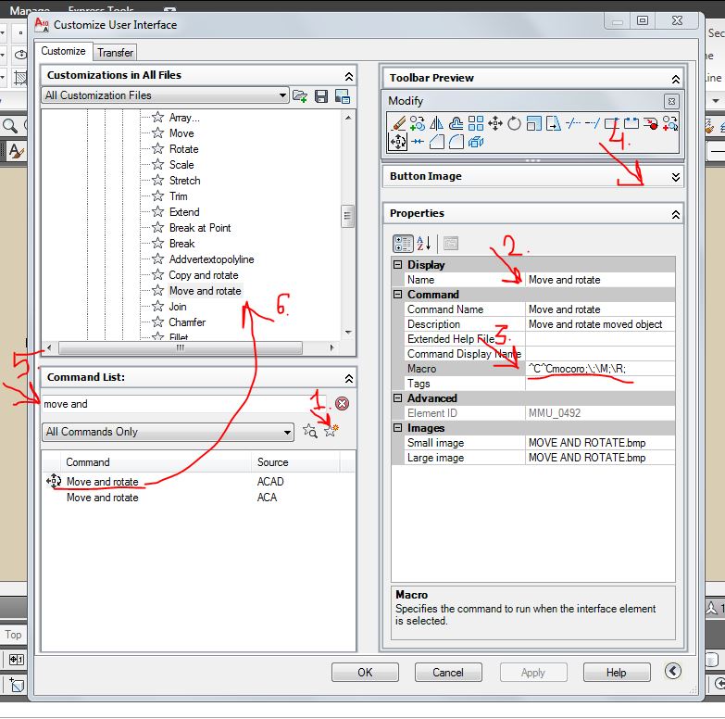This screenshot has height=719, width=725.
Task: Click the Source column header
Action: coord(296,462)
